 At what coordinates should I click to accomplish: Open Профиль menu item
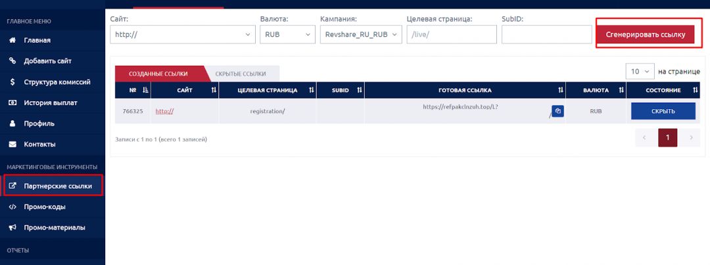(53, 124)
